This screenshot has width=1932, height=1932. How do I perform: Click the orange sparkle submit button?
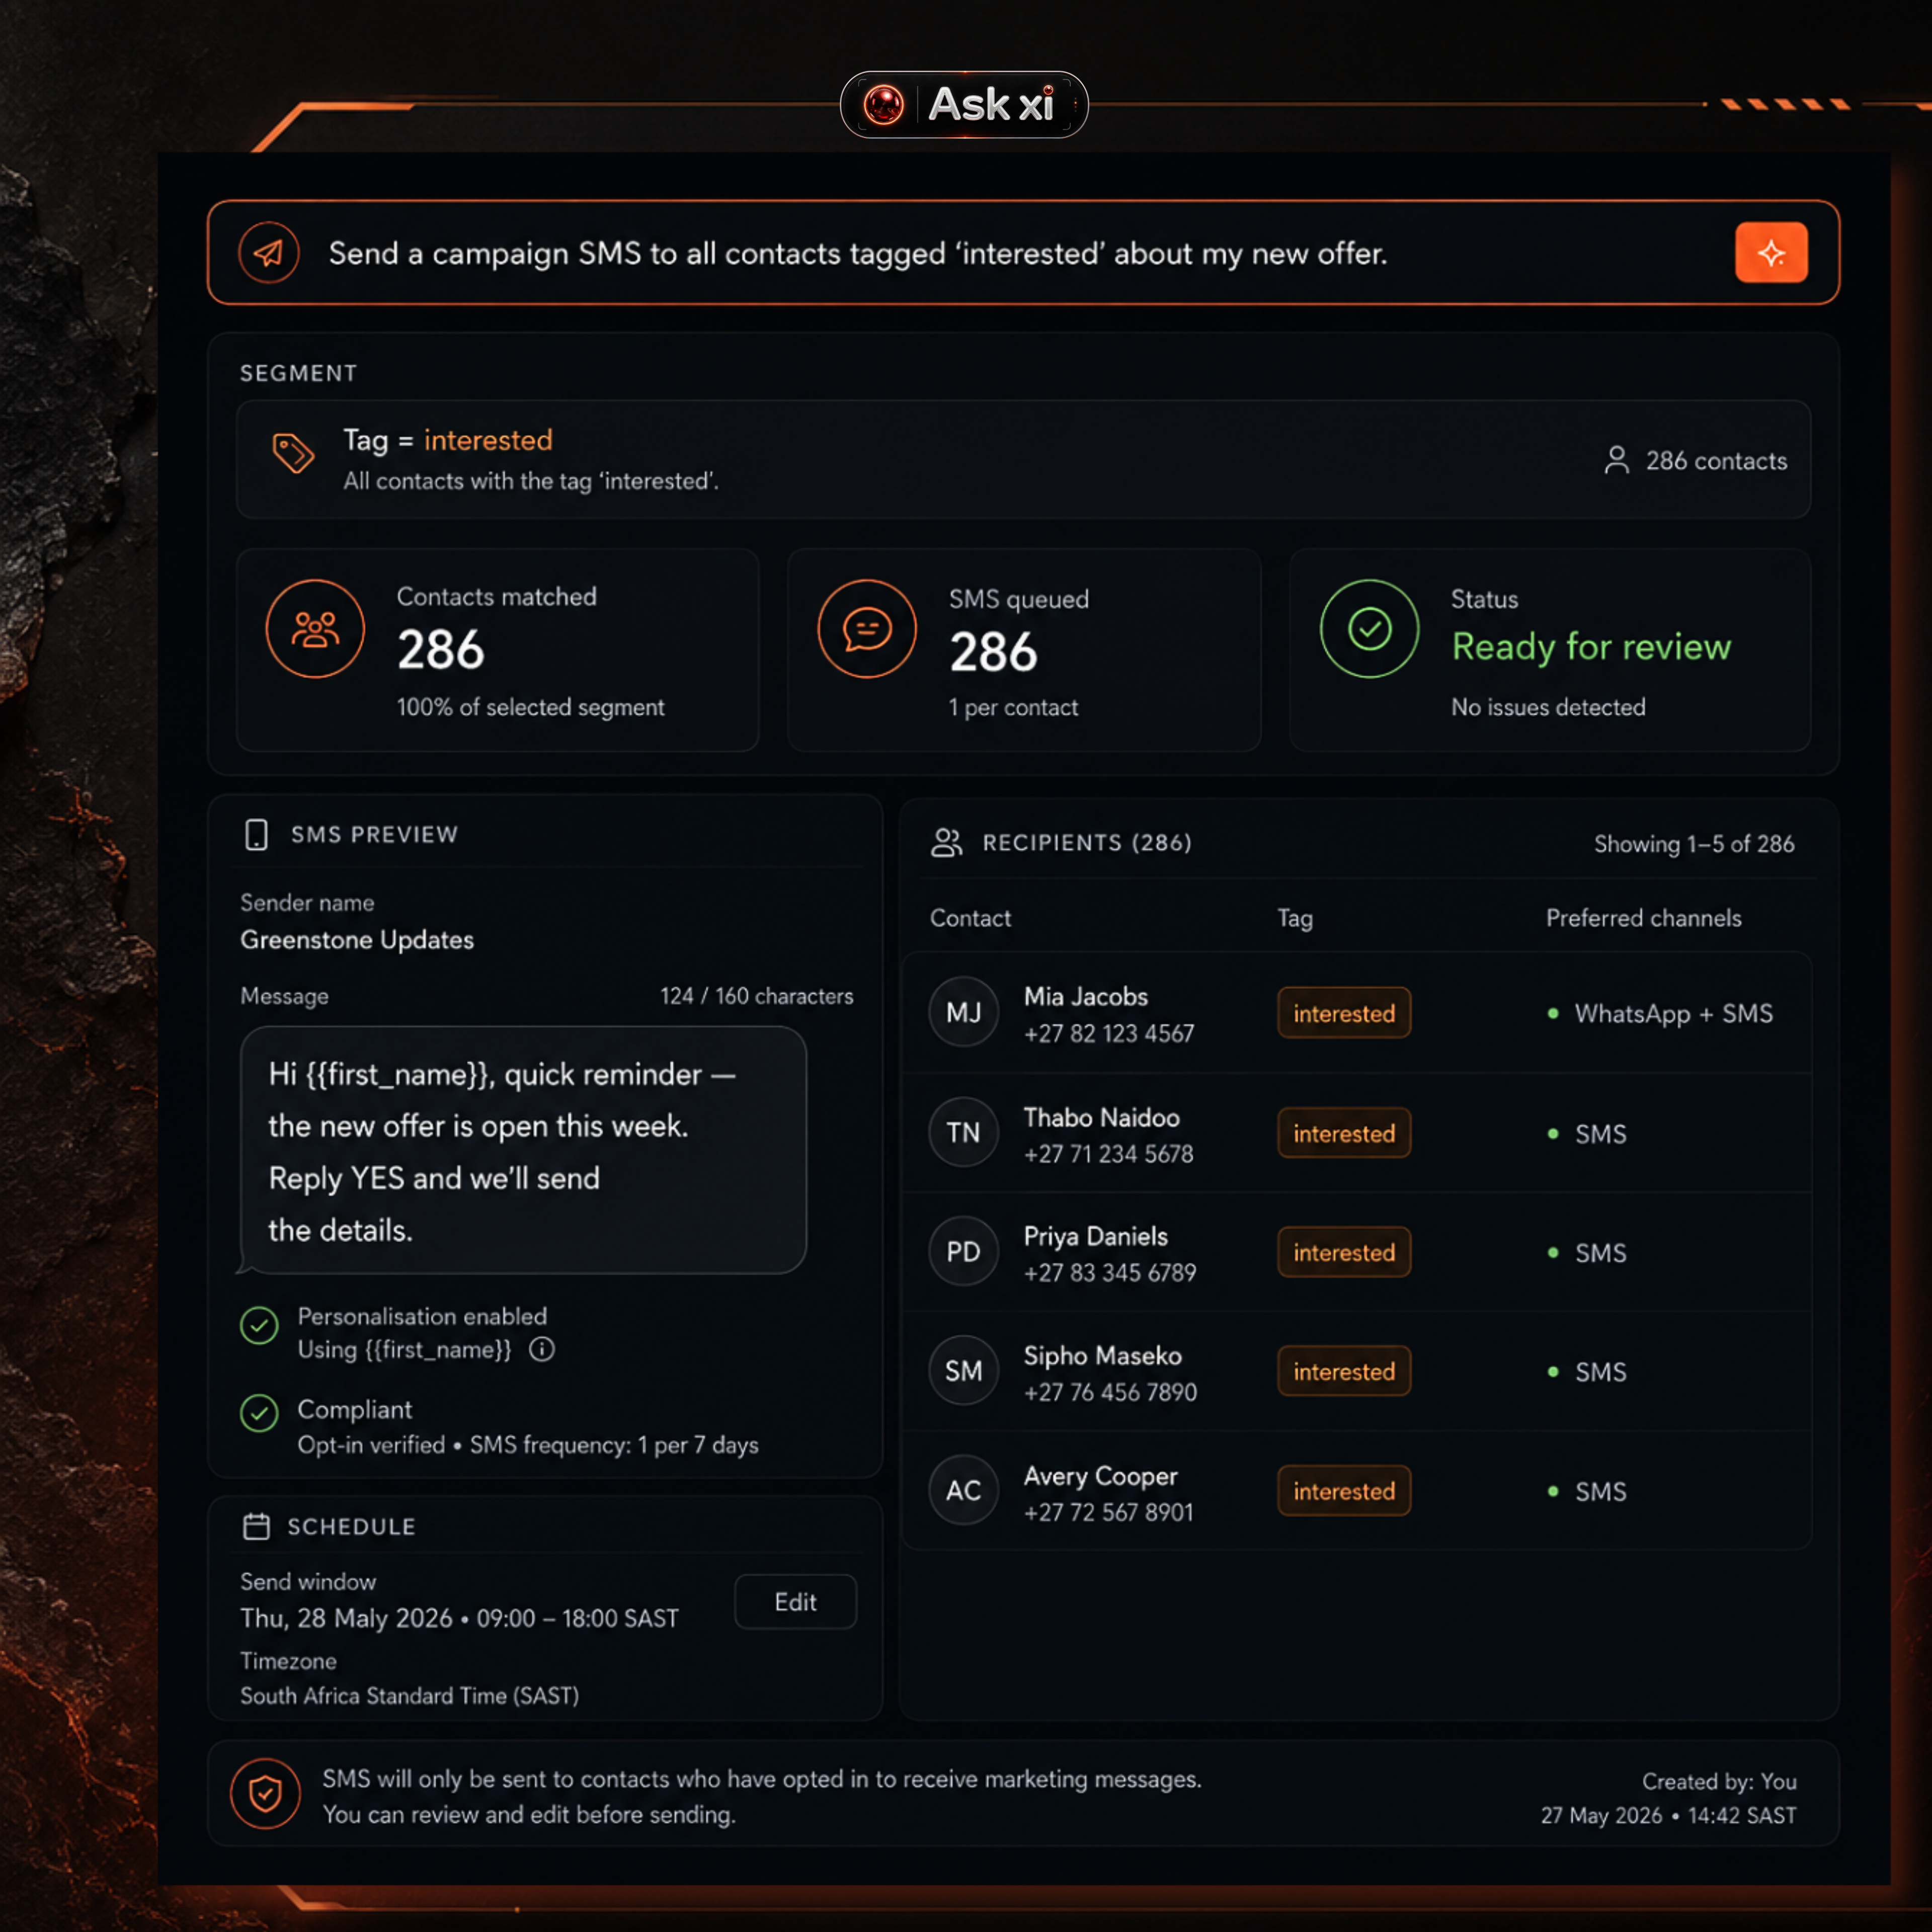point(1771,253)
